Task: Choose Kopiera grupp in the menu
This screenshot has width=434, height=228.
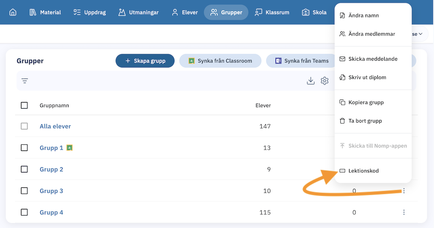Action: pos(373,102)
